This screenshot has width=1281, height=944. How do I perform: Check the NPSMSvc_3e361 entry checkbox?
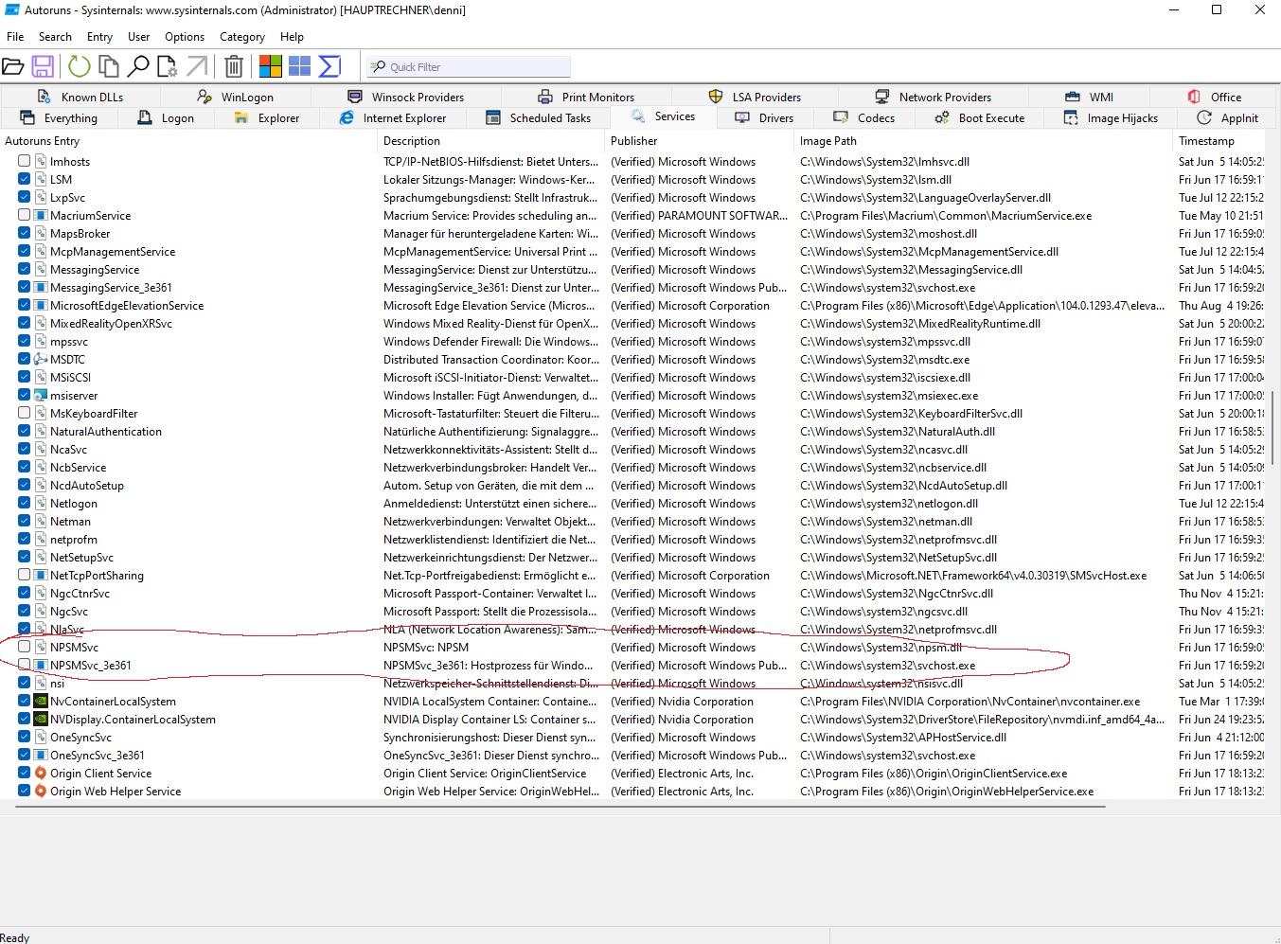click(x=25, y=666)
